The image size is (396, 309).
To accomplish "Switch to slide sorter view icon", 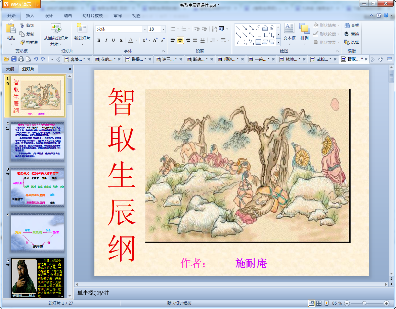I will click(319, 303).
